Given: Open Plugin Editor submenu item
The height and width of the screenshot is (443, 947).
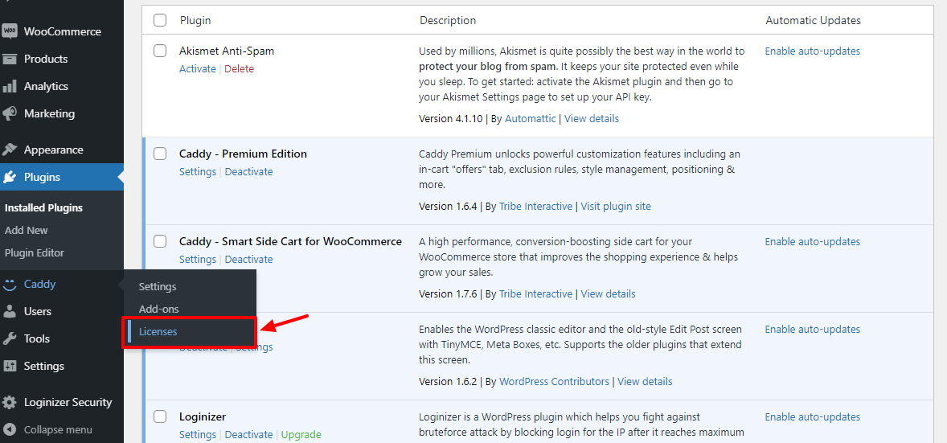Looking at the screenshot, I should tap(35, 252).
